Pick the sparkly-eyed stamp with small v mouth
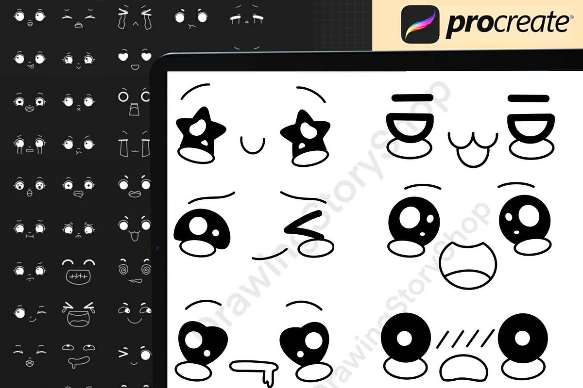The image size is (583, 388). (x=78, y=61)
